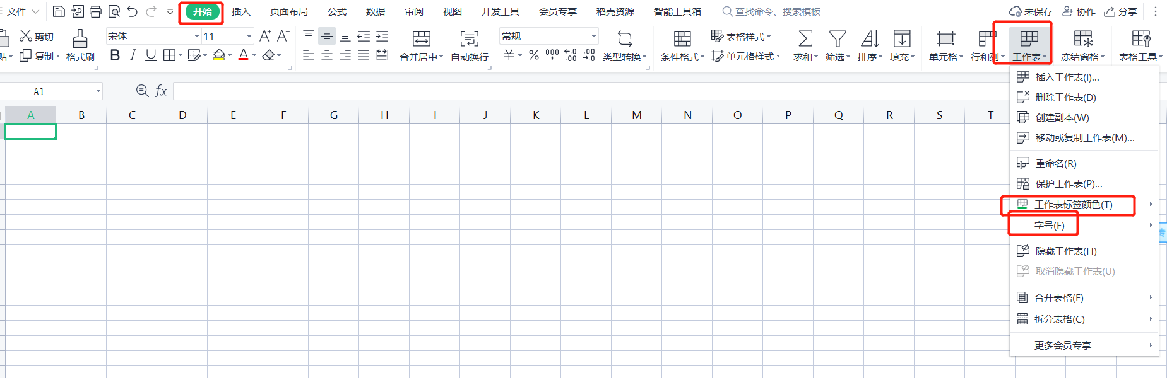The image size is (1167, 378).
Task: Click the red font color A icon
Action: point(244,55)
